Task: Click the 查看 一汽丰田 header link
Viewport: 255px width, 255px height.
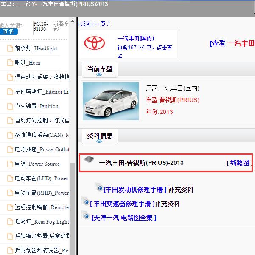Action: (232, 43)
